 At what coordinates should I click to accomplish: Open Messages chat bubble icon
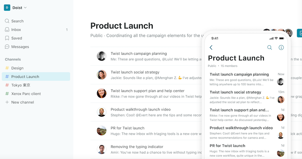[7, 47]
